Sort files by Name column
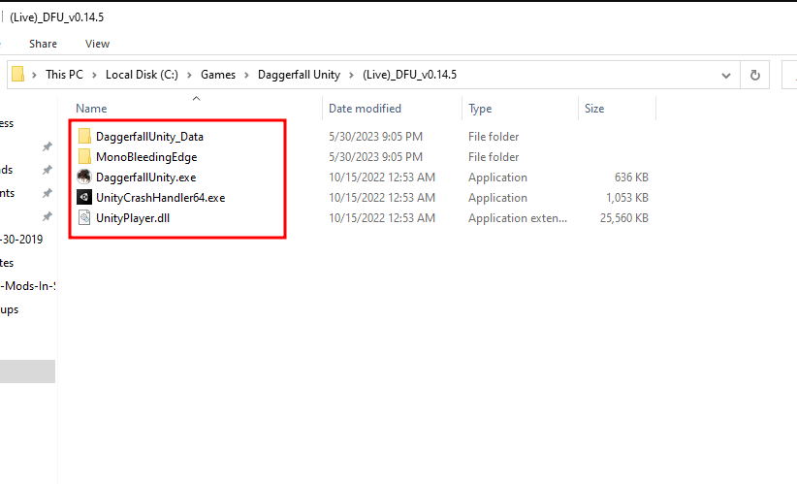Screen dimensions: 797x484 point(91,109)
